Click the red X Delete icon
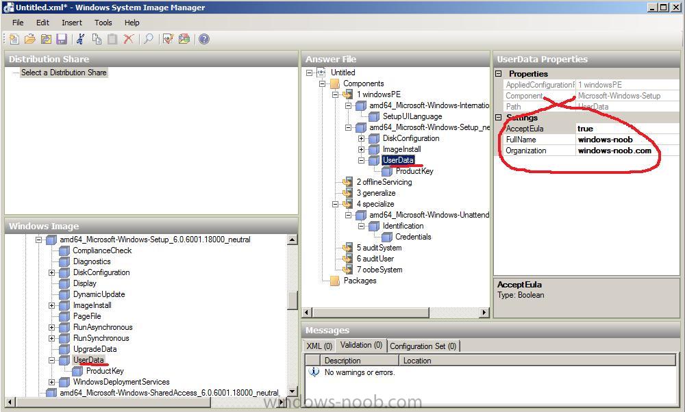The image size is (685, 412). (x=129, y=39)
